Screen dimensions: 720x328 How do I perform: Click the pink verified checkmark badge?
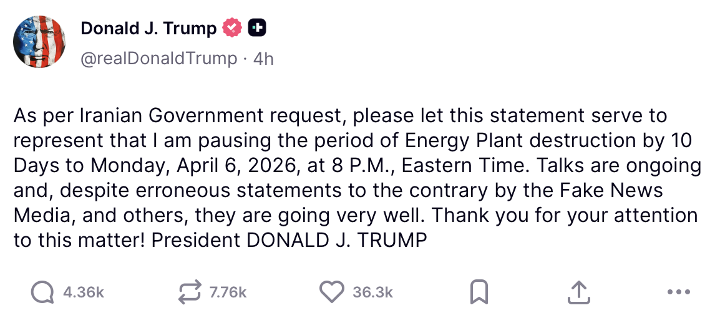232,28
